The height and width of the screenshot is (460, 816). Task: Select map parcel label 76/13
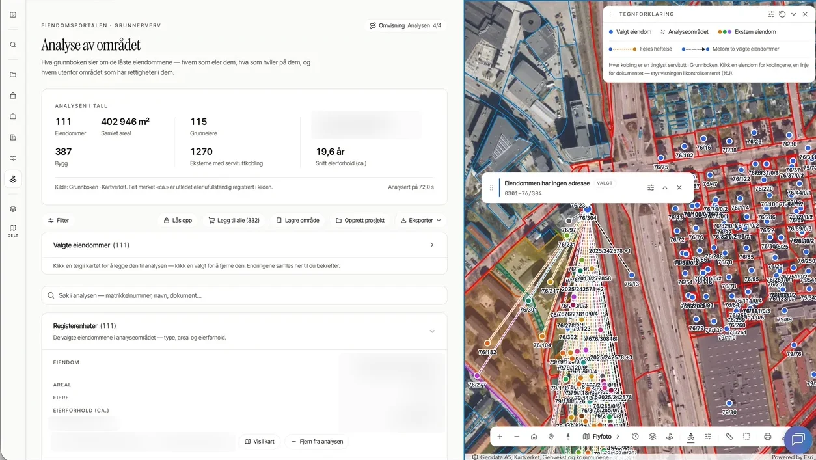[631, 284]
